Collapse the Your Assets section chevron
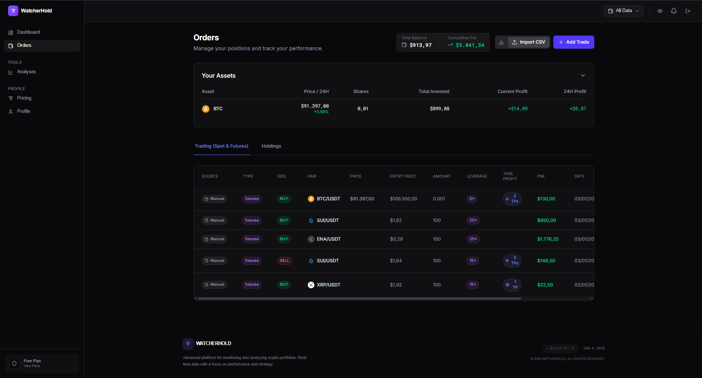The height and width of the screenshot is (378, 702). tap(583, 75)
